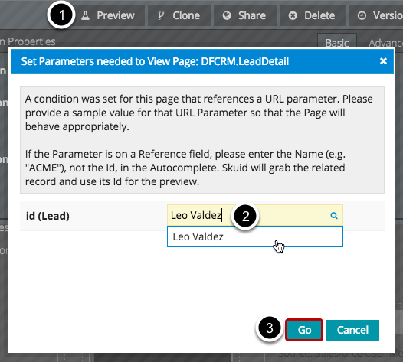403x362 pixels.
Task: Close the Set Parameters dialog
Action: (x=383, y=61)
